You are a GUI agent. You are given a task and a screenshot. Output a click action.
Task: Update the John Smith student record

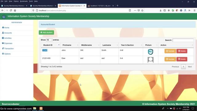click(170, 51)
